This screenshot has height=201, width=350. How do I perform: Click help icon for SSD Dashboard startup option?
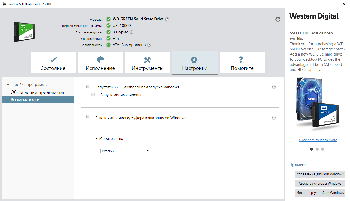(274, 87)
